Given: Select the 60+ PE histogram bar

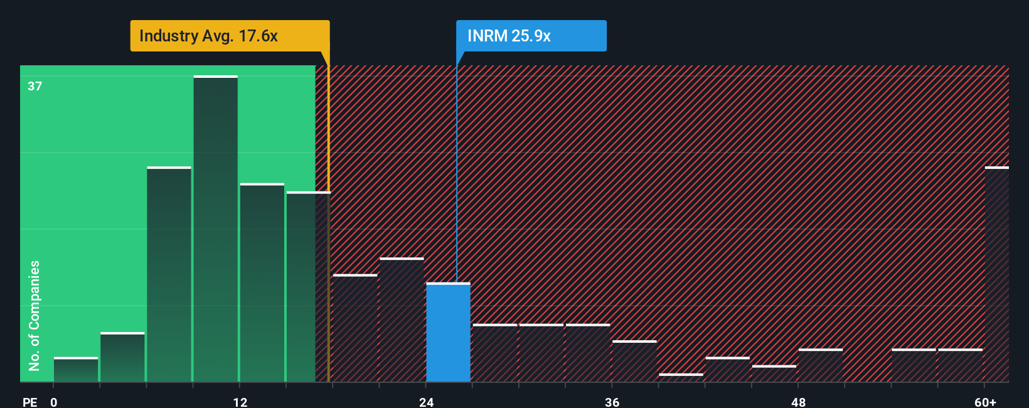Looking at the screenshot, I should point(996,274).
